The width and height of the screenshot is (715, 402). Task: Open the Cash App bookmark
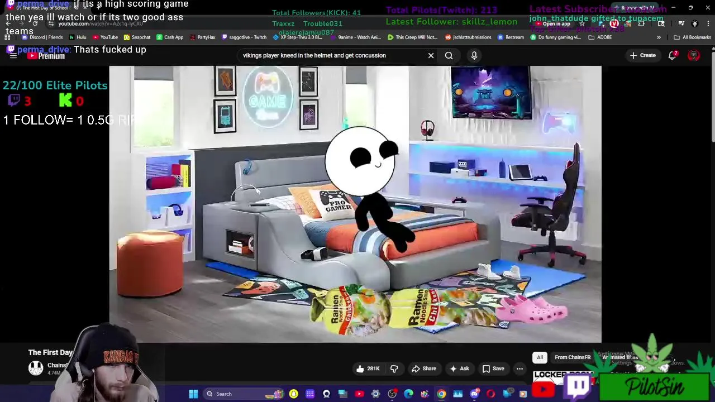tap(170, 37)
